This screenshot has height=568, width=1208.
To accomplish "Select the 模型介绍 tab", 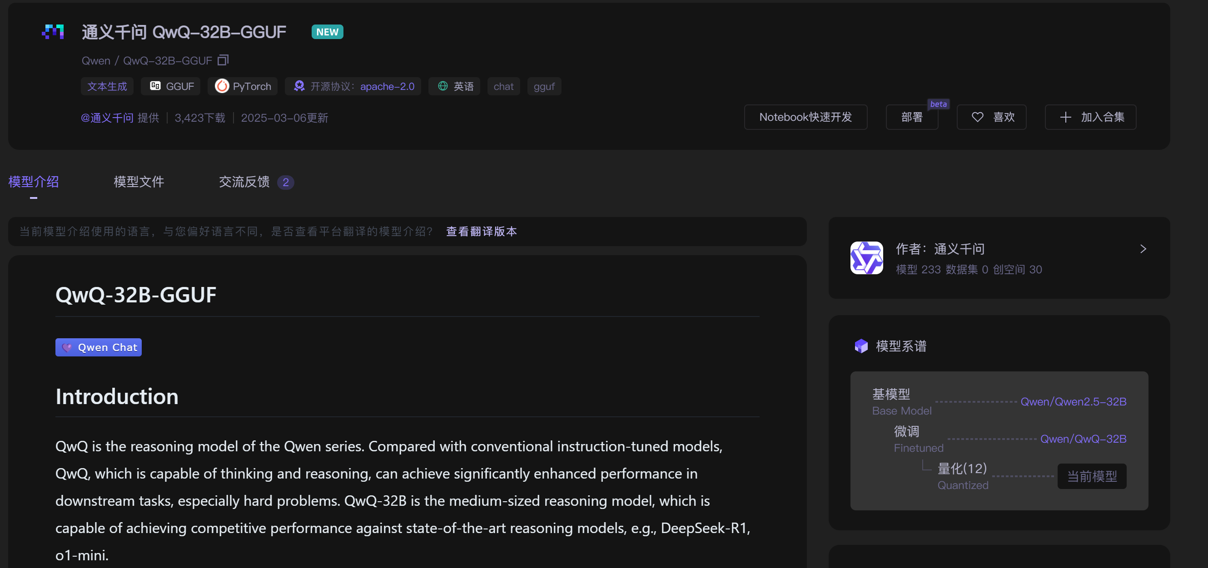I will click(x=33, y=182).
